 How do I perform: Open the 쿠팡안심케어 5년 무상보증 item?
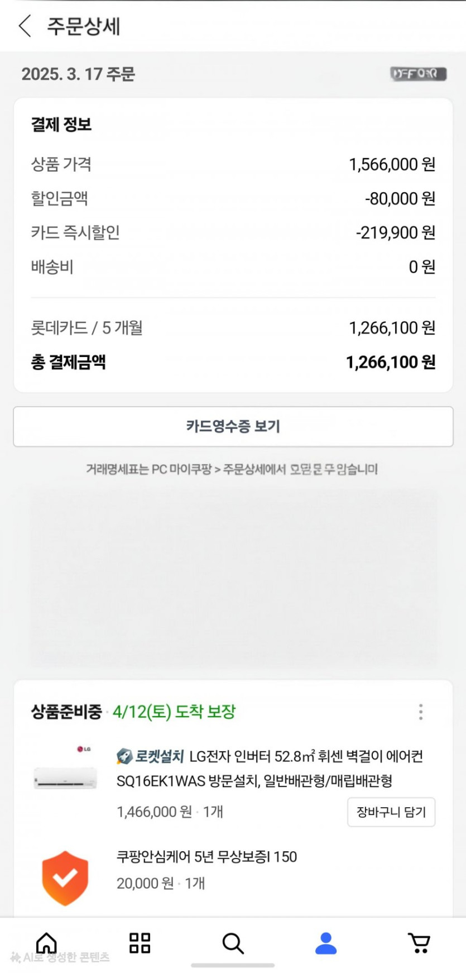pyautogui.click(x=206, y=857)
